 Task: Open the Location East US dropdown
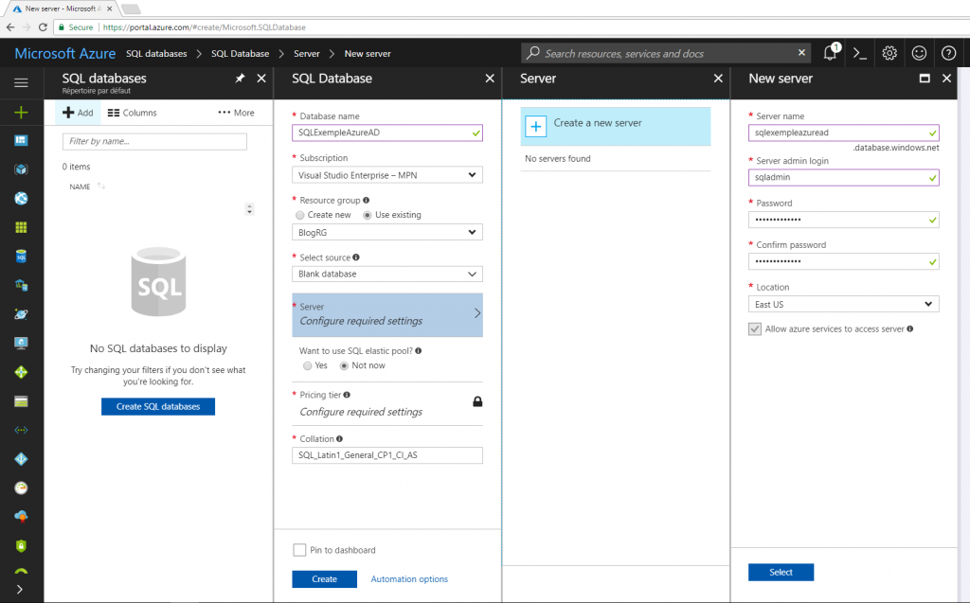pyautogui.click(x=844, y=304)
